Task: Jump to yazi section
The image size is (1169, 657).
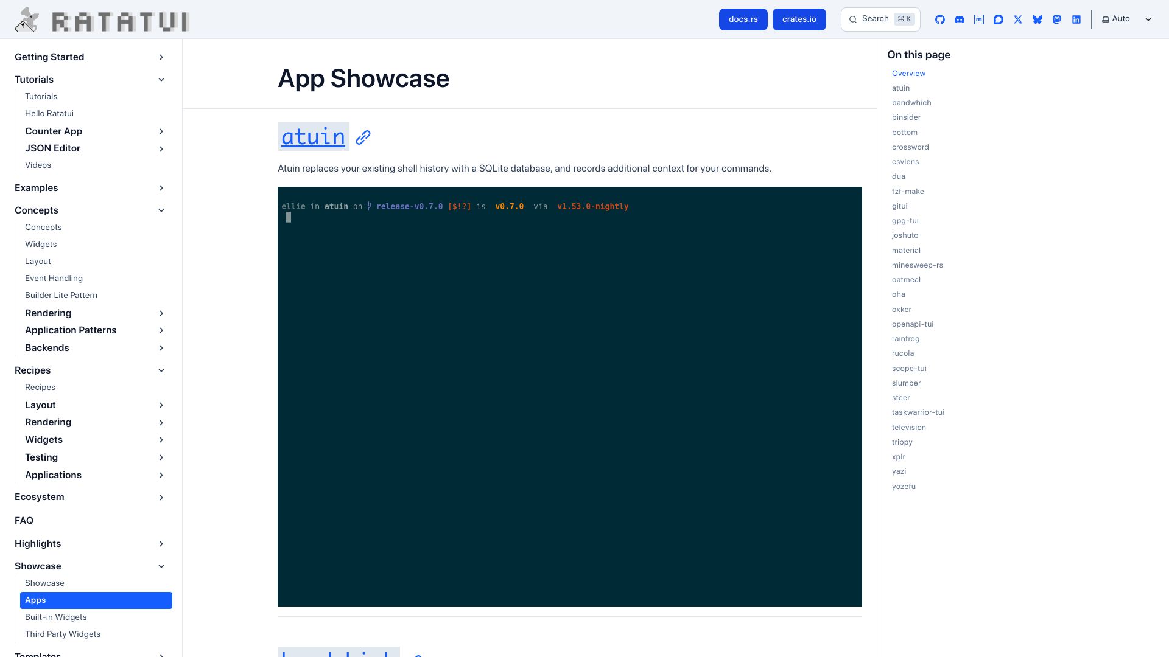Action: point(899,471)
